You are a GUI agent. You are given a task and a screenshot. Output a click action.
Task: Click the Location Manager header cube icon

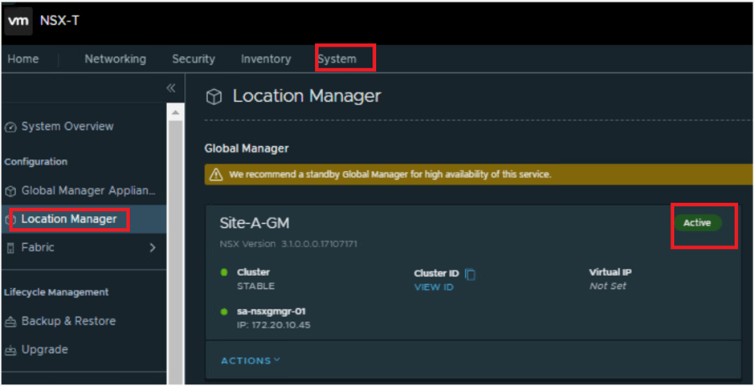[214, 97]
